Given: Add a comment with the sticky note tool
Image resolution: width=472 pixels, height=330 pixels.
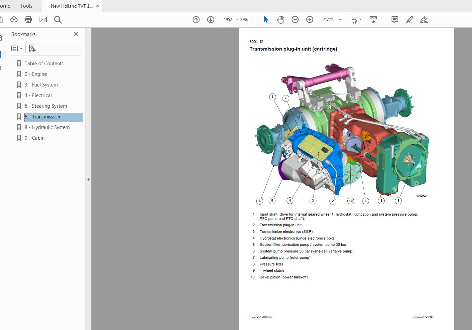Looking at the screenshot, I should (395, 20).
